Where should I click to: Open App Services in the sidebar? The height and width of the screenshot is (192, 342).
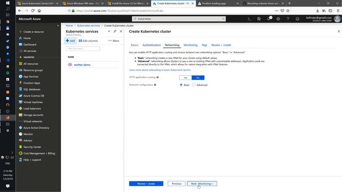click(31, 77)
